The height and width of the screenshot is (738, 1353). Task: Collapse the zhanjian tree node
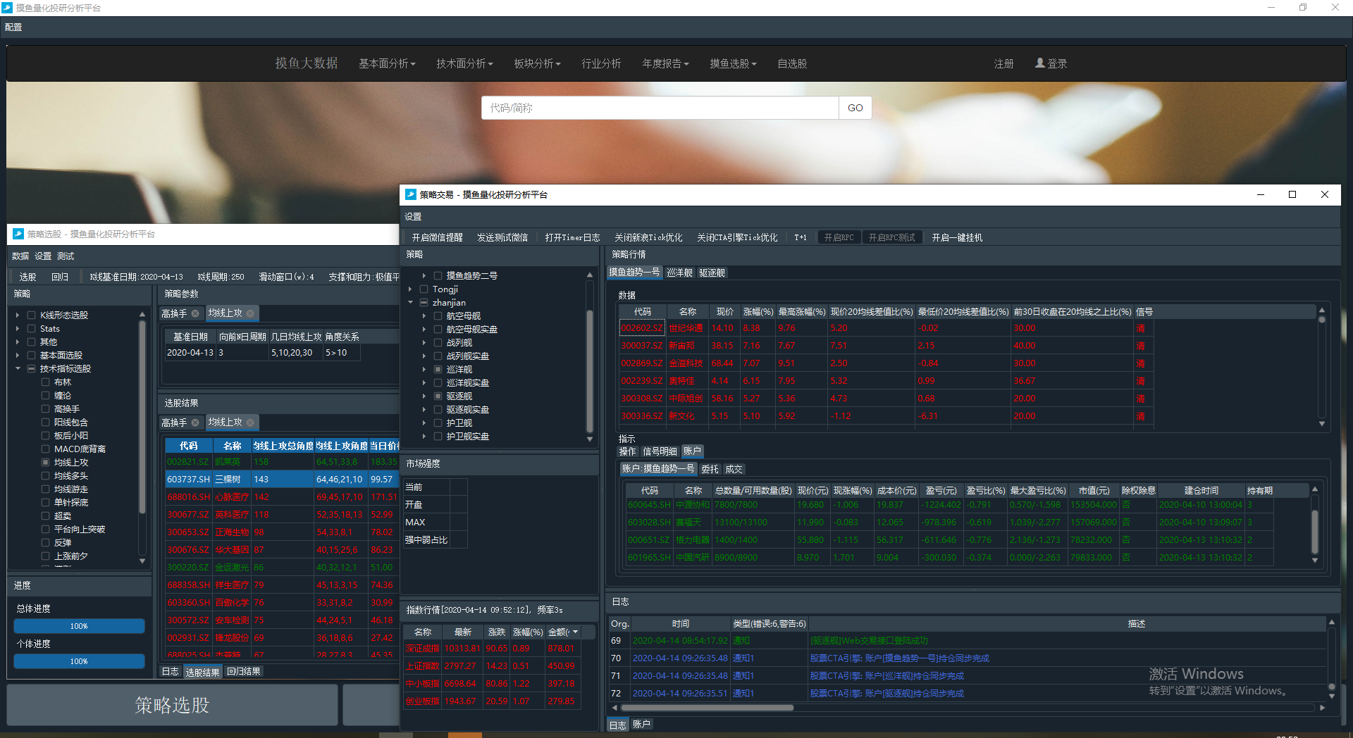click(x=411, y=303)
